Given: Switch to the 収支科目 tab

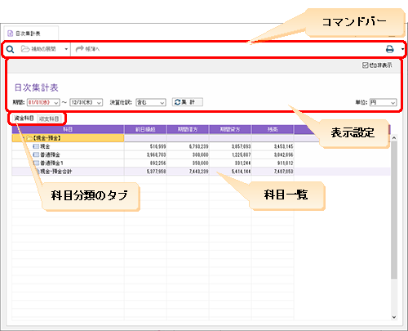Looking at the screenshot, I should point(49,119).
